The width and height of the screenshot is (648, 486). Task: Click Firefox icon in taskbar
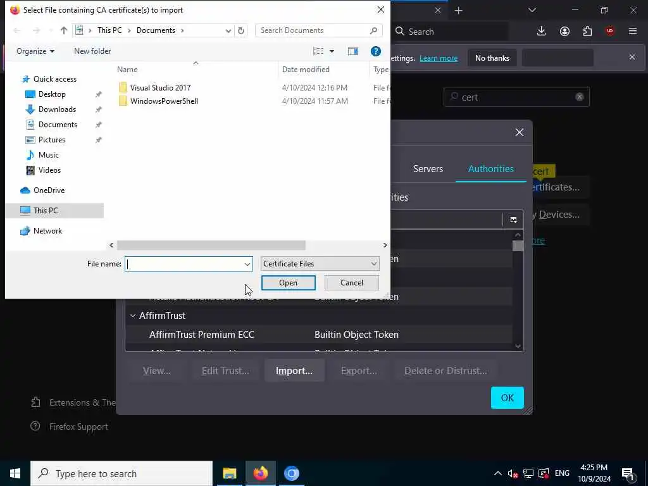260,473
